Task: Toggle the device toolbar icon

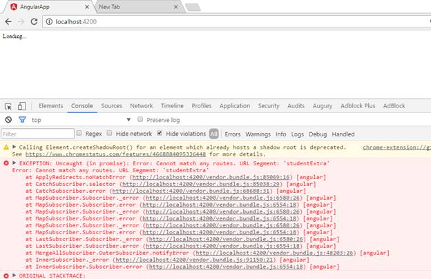Action: (21, 106)
